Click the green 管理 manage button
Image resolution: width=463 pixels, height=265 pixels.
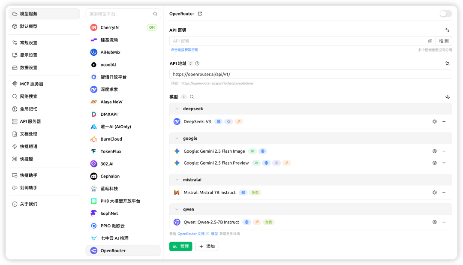181,247
